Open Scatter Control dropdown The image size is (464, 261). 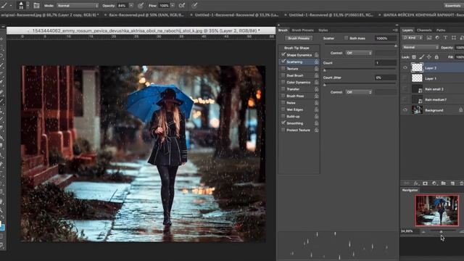point(359,53)
